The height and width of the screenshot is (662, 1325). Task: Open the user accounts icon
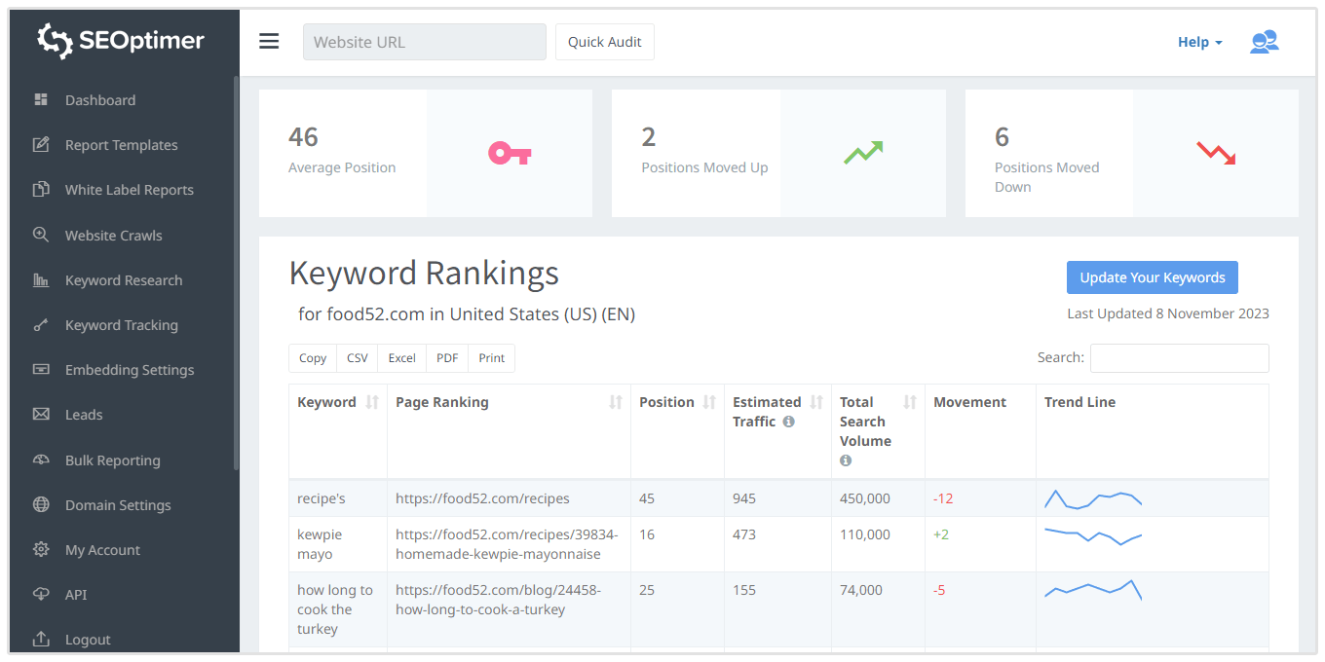coord(1264,42)
